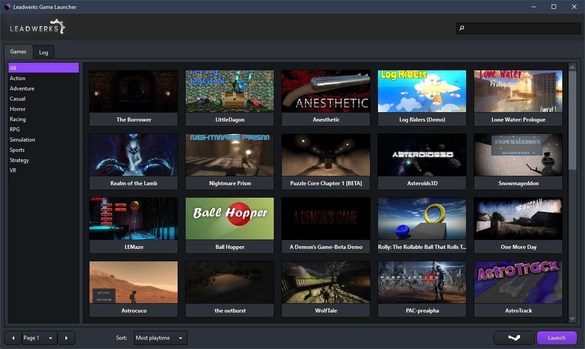The image size is (585, 349).
Task: Click the Leadwerks app icon in title bar
Action: click(x=7, y=7)
